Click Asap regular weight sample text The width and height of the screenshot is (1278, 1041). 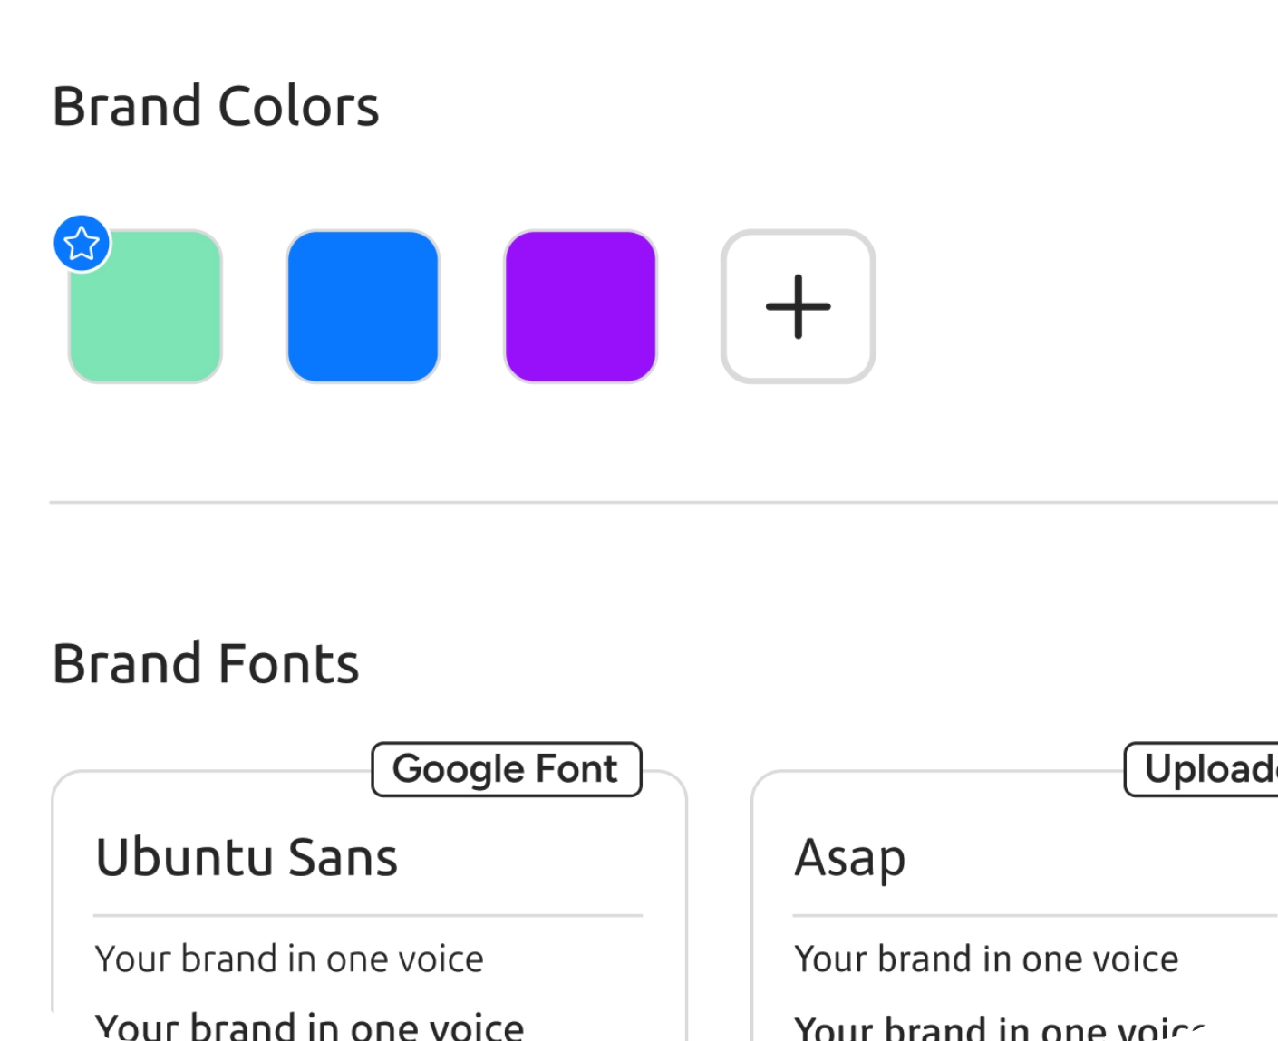tap(986, 959)
